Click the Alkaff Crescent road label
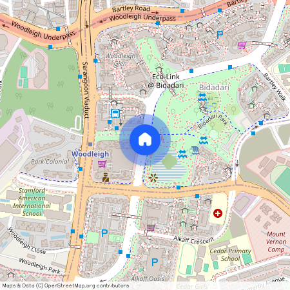Screen dimensions: 290x290 [194, 240]
